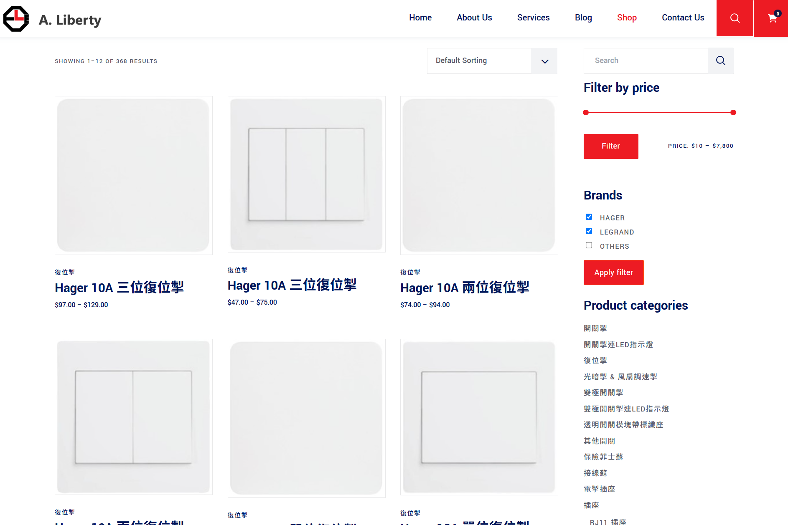Select the RJ11 插座 subcategory
This screenshot has width=788, height=525.
pos(608,522)
